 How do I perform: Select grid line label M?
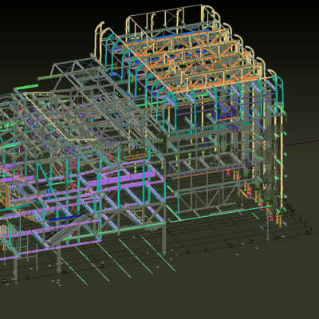click(x=230, y=246)
